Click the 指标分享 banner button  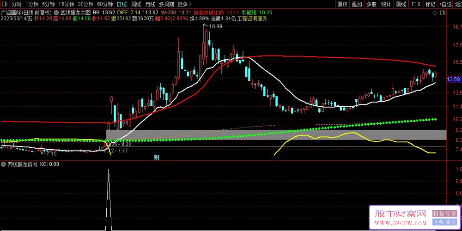coord(444,213)
